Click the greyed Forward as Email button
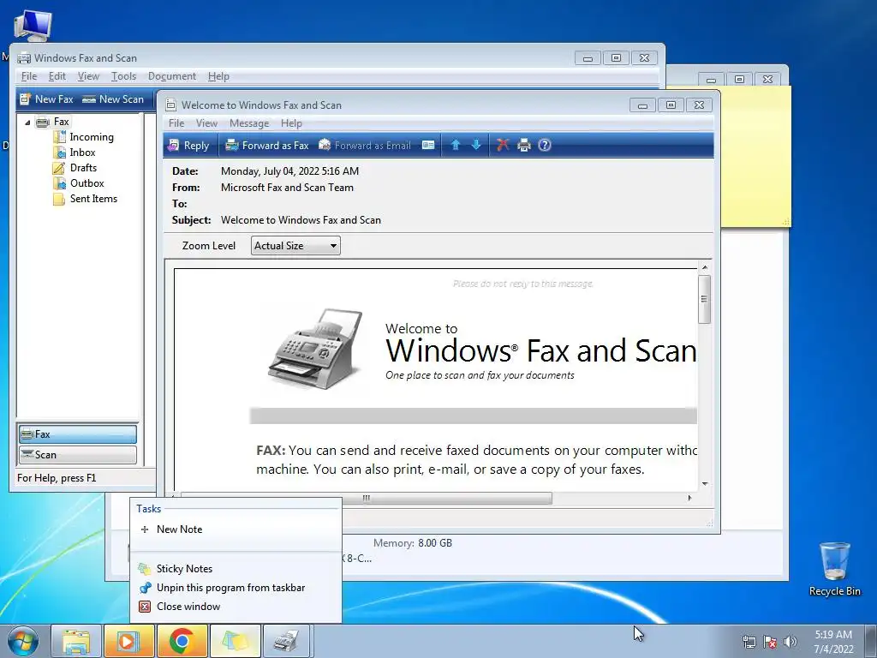This screenshot has height=658, width=877. point(365,146)
